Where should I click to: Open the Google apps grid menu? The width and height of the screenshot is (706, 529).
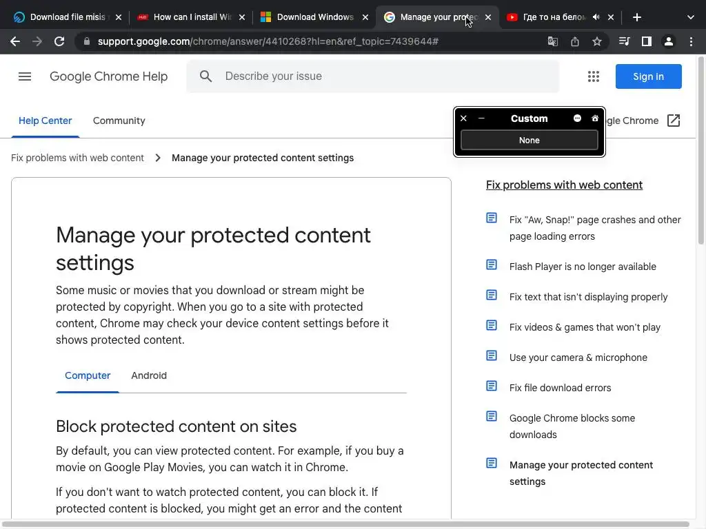click(x=594, y=76)
